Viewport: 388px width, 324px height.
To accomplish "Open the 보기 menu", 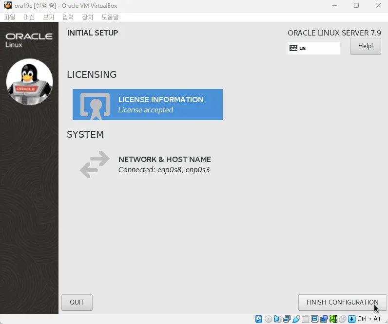I will [x=49, y=17].
